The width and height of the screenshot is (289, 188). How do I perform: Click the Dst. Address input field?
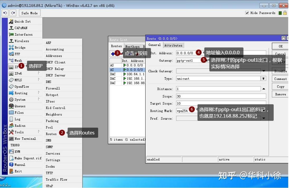tap(221, 53)
